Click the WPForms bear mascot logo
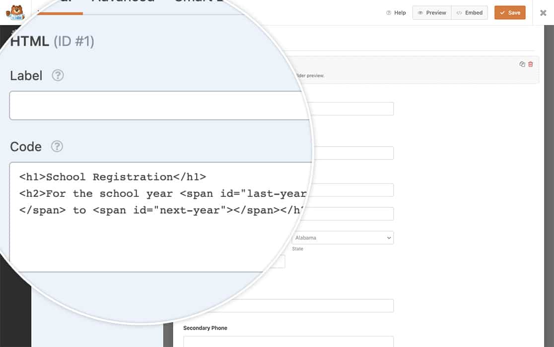The image size is (554, 347). [15, 12]
